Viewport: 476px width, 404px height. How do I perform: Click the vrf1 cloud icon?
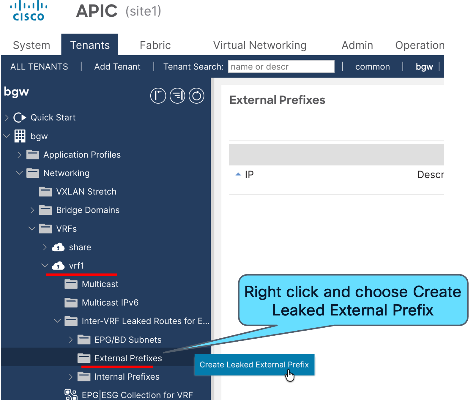[58, 265]
